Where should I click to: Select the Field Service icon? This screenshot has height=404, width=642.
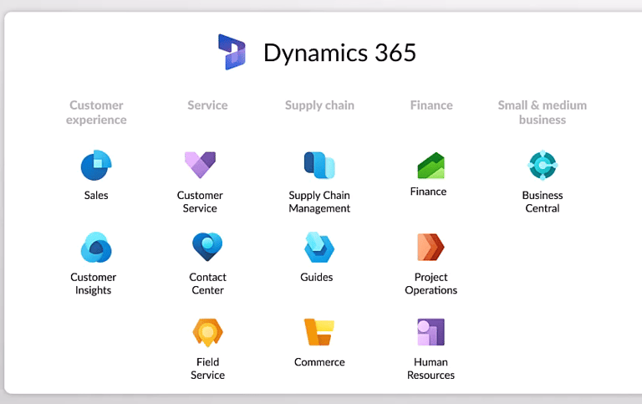click(x=207, y=332)
